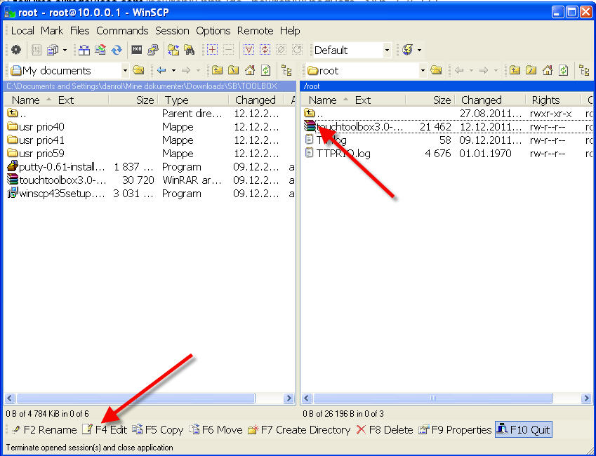Click the F4 Edit button
596x456 pixels.
pos(105,430)
